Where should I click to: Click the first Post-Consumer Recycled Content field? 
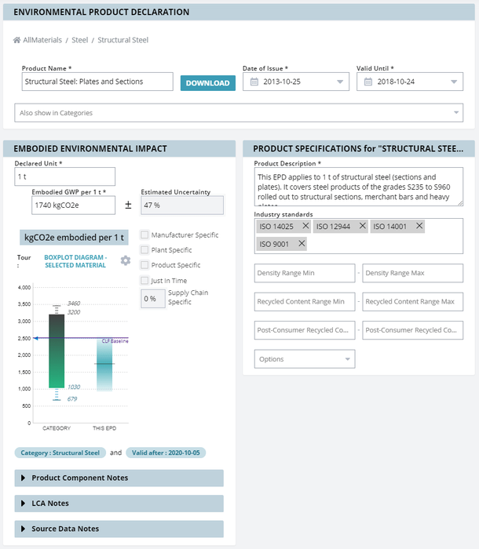pos(305,330)
